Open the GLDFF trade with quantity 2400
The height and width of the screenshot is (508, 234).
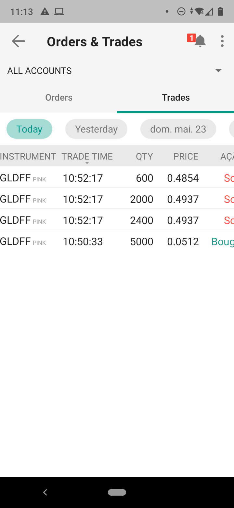coord(117,220)
